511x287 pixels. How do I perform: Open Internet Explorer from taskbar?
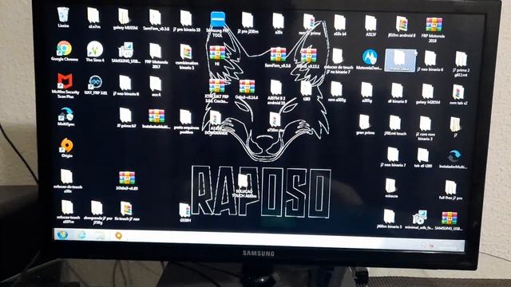point(81,234)
